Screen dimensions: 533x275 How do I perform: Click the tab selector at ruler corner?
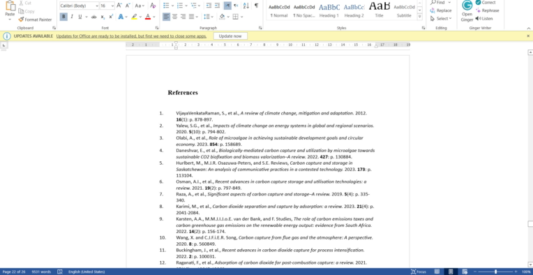pyautogui.click(x=3, y=45)
